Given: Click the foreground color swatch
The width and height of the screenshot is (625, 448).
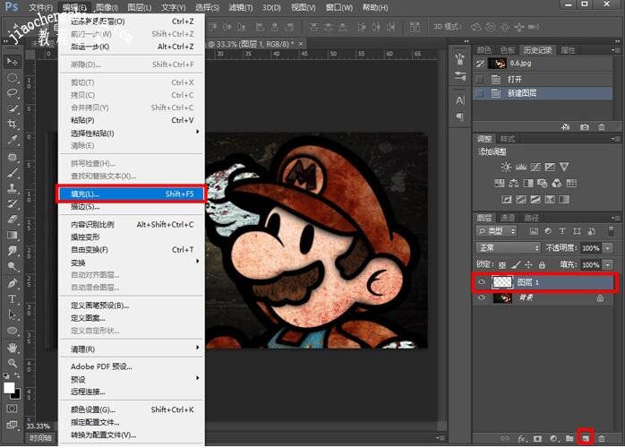Looking at the screenshot, I should (9, 387).
